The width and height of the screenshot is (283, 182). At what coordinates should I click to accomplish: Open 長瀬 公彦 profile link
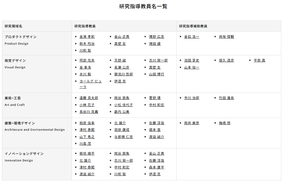pyautogui.click(x=122, y=67)
